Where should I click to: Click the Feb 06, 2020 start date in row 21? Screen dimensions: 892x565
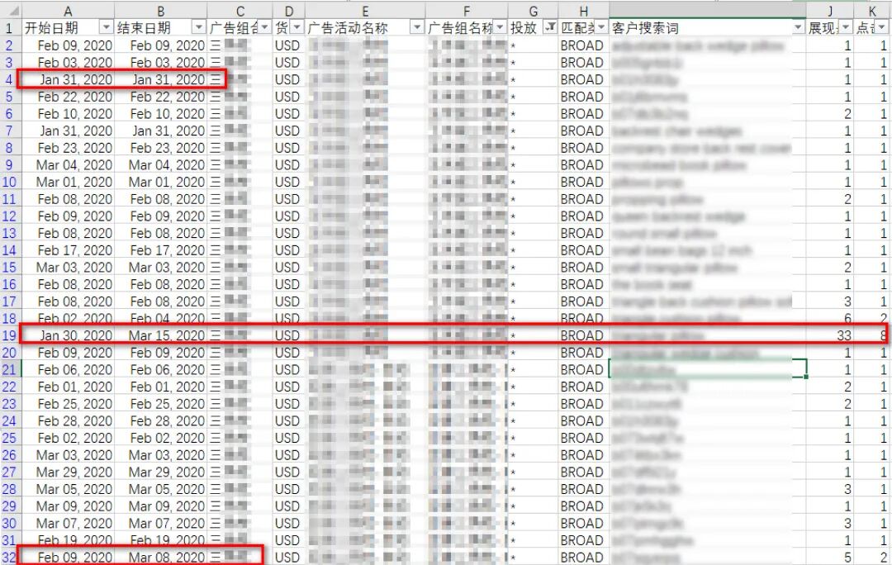pos(68,369)
